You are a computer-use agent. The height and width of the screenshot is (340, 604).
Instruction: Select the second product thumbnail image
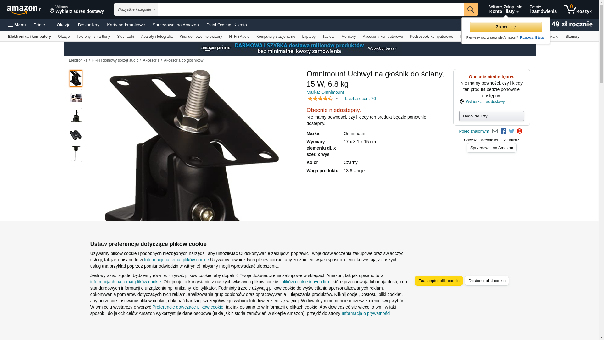76,97
